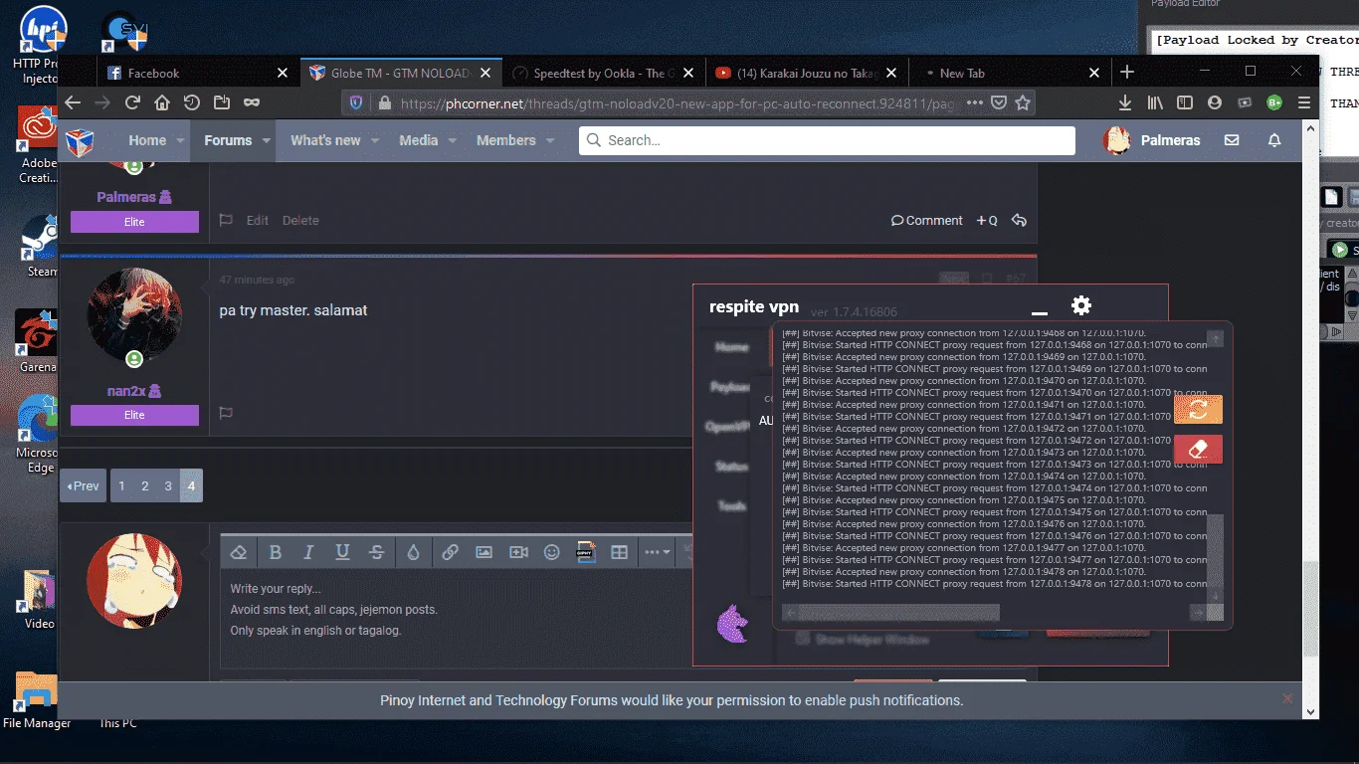This screenshot has width=1359, height=764.
Task: Dismiss the push notifications permission bar
Action: [1287, 699]
